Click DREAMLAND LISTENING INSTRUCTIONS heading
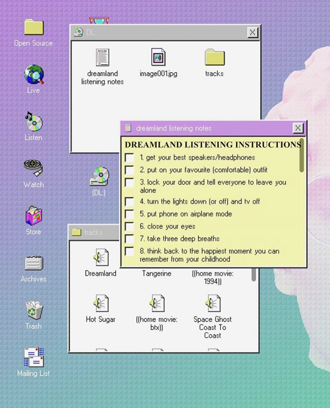The image size is (330, 408). pyautogui.click(x=213, y=144)
